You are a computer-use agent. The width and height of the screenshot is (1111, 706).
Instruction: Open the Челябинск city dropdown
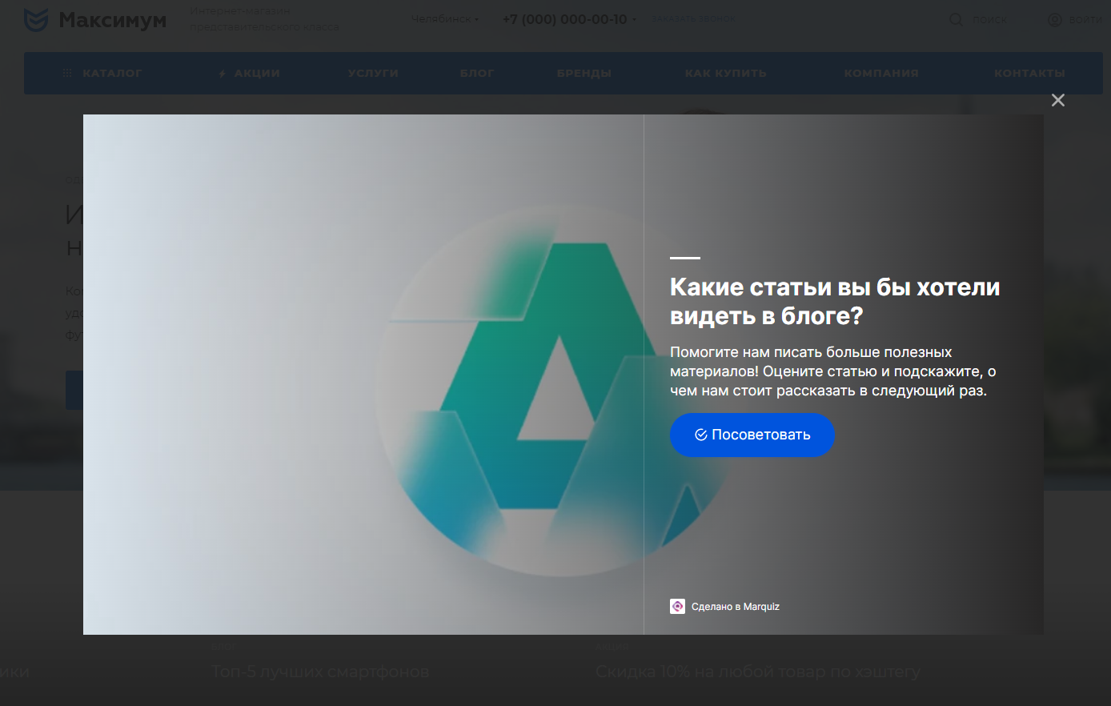pyautogui.click(x=445, y=19)
